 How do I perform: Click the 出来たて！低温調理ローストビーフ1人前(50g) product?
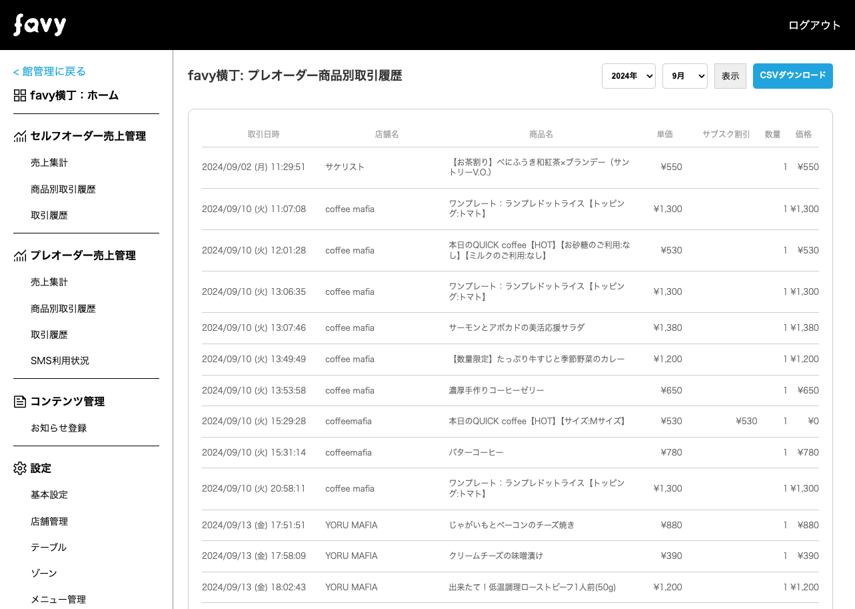click(x=532, y=587)
